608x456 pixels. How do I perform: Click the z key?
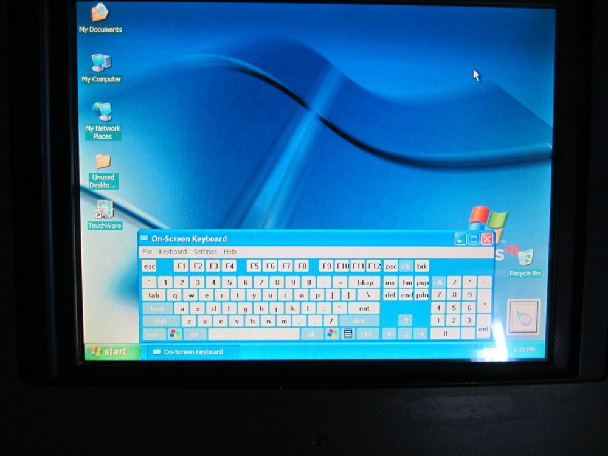[x=189, y=322]
